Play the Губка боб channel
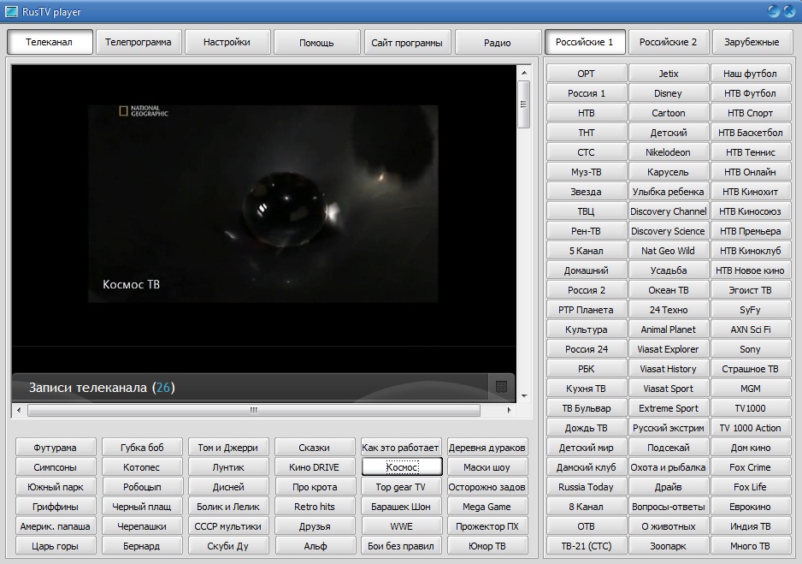The width and height of the screenshot is (802, 564). click(142, 448)
